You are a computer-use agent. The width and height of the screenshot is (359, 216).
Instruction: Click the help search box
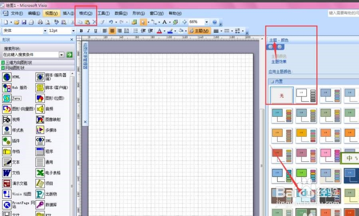click(x=343, y=13)
